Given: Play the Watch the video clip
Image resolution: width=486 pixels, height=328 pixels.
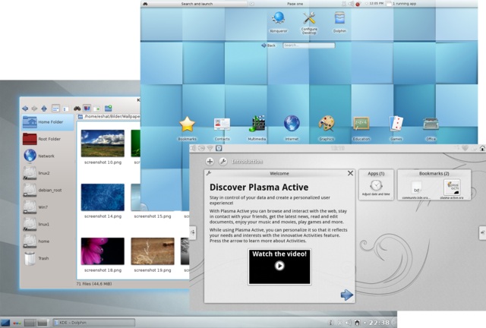Looking at the screenshot, I should point(279,266).
